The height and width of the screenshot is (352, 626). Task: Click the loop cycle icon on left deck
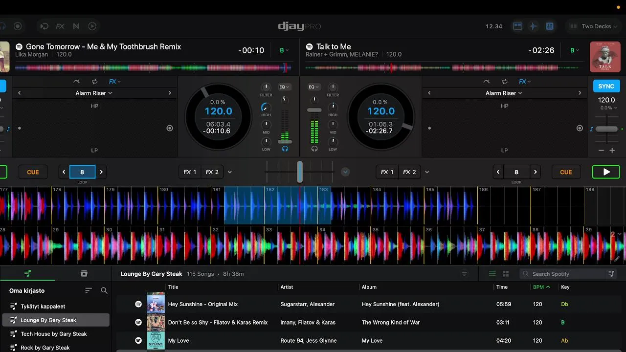click(x=94, y=82)
